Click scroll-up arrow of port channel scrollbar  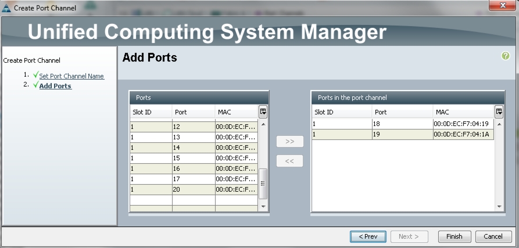[499, 124]
